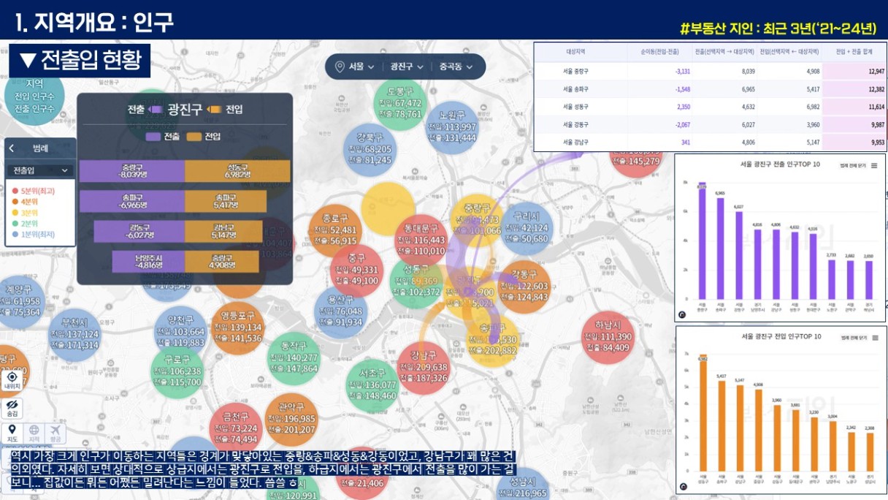Image resolution: width=888 pixels, height=500 pixels.
Task: Click the 성동구 6,982명 orange inflow bar
Action: click(x=239, y=171)
